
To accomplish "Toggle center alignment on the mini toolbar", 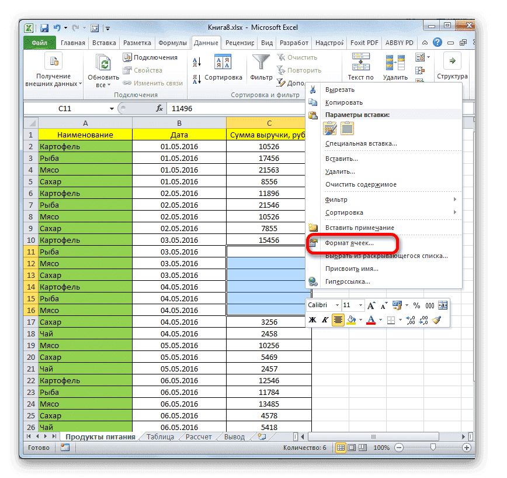I will pos(339,319).
